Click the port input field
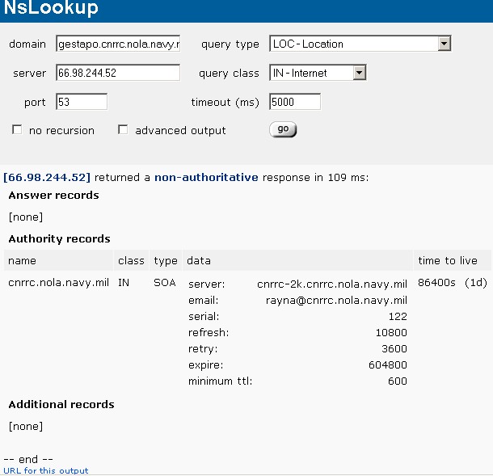 click(x=82, y=102)
